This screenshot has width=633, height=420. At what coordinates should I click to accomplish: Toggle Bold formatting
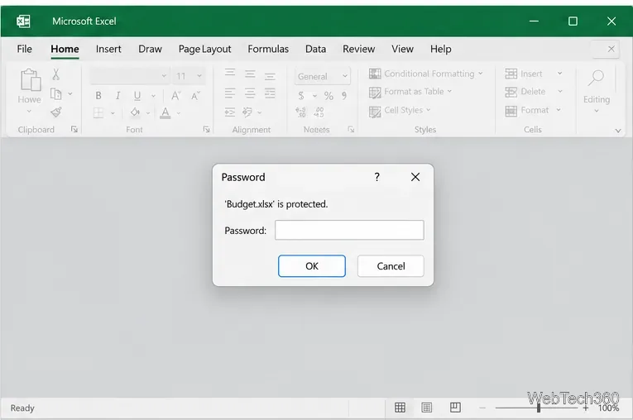click(98, 96)
